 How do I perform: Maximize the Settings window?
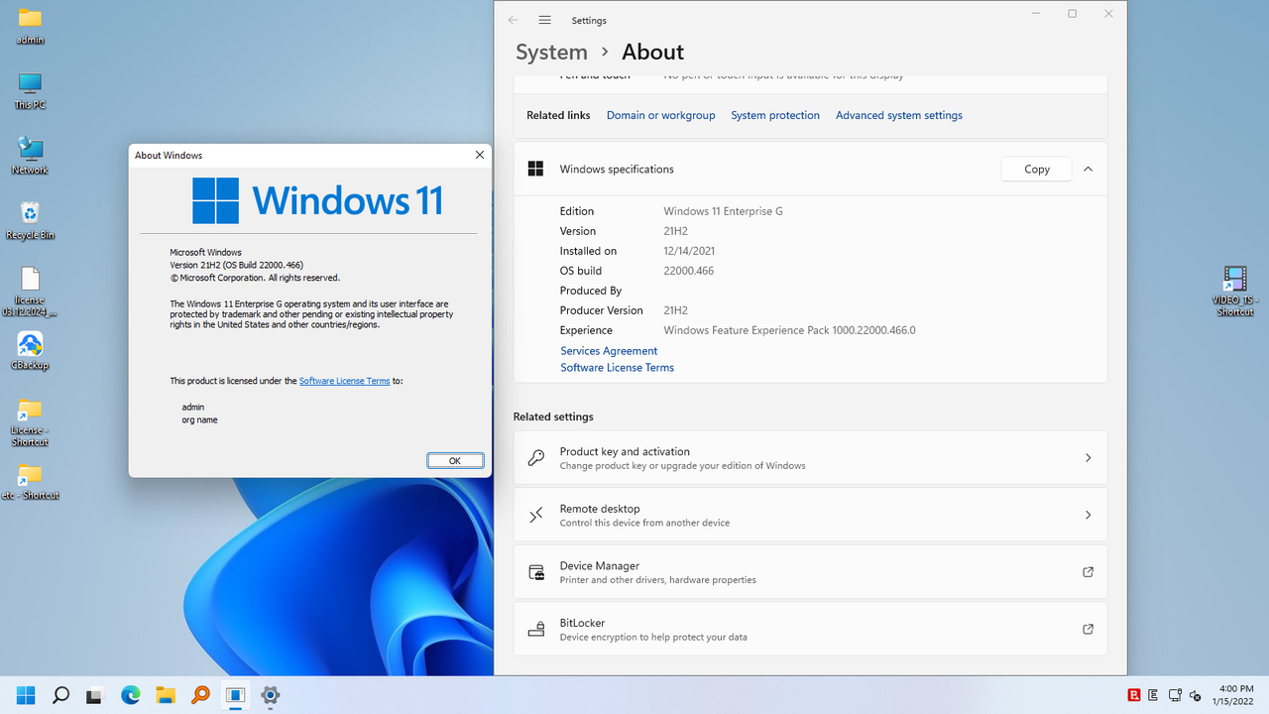(x=1072, y=14)
